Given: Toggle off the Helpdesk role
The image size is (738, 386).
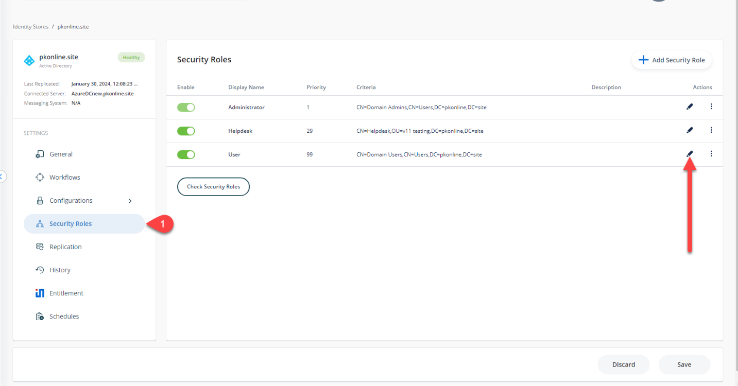Looking at the screenshot, I should click(x=186, y=131).
